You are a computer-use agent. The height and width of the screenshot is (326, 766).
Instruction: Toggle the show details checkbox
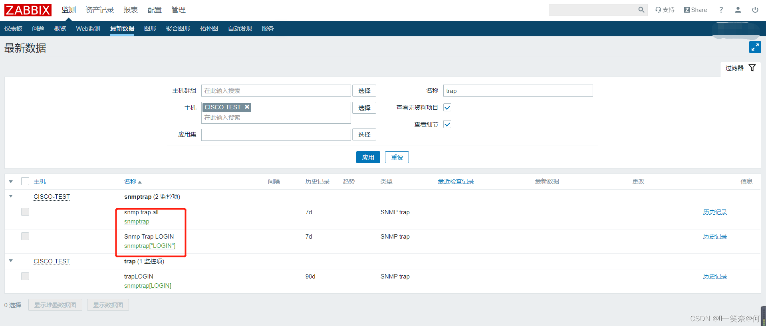(447, 124)
